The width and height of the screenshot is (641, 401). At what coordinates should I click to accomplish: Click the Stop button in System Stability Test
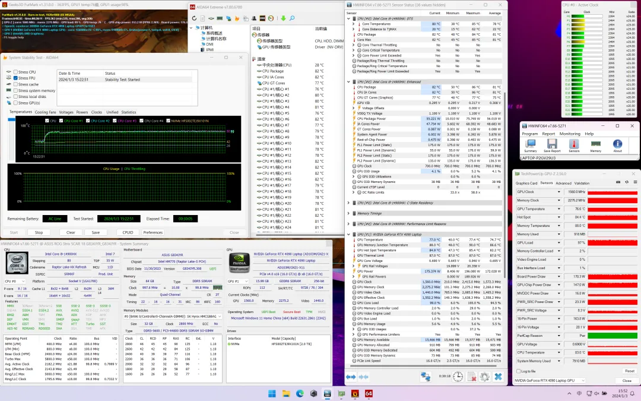(39, 232)
